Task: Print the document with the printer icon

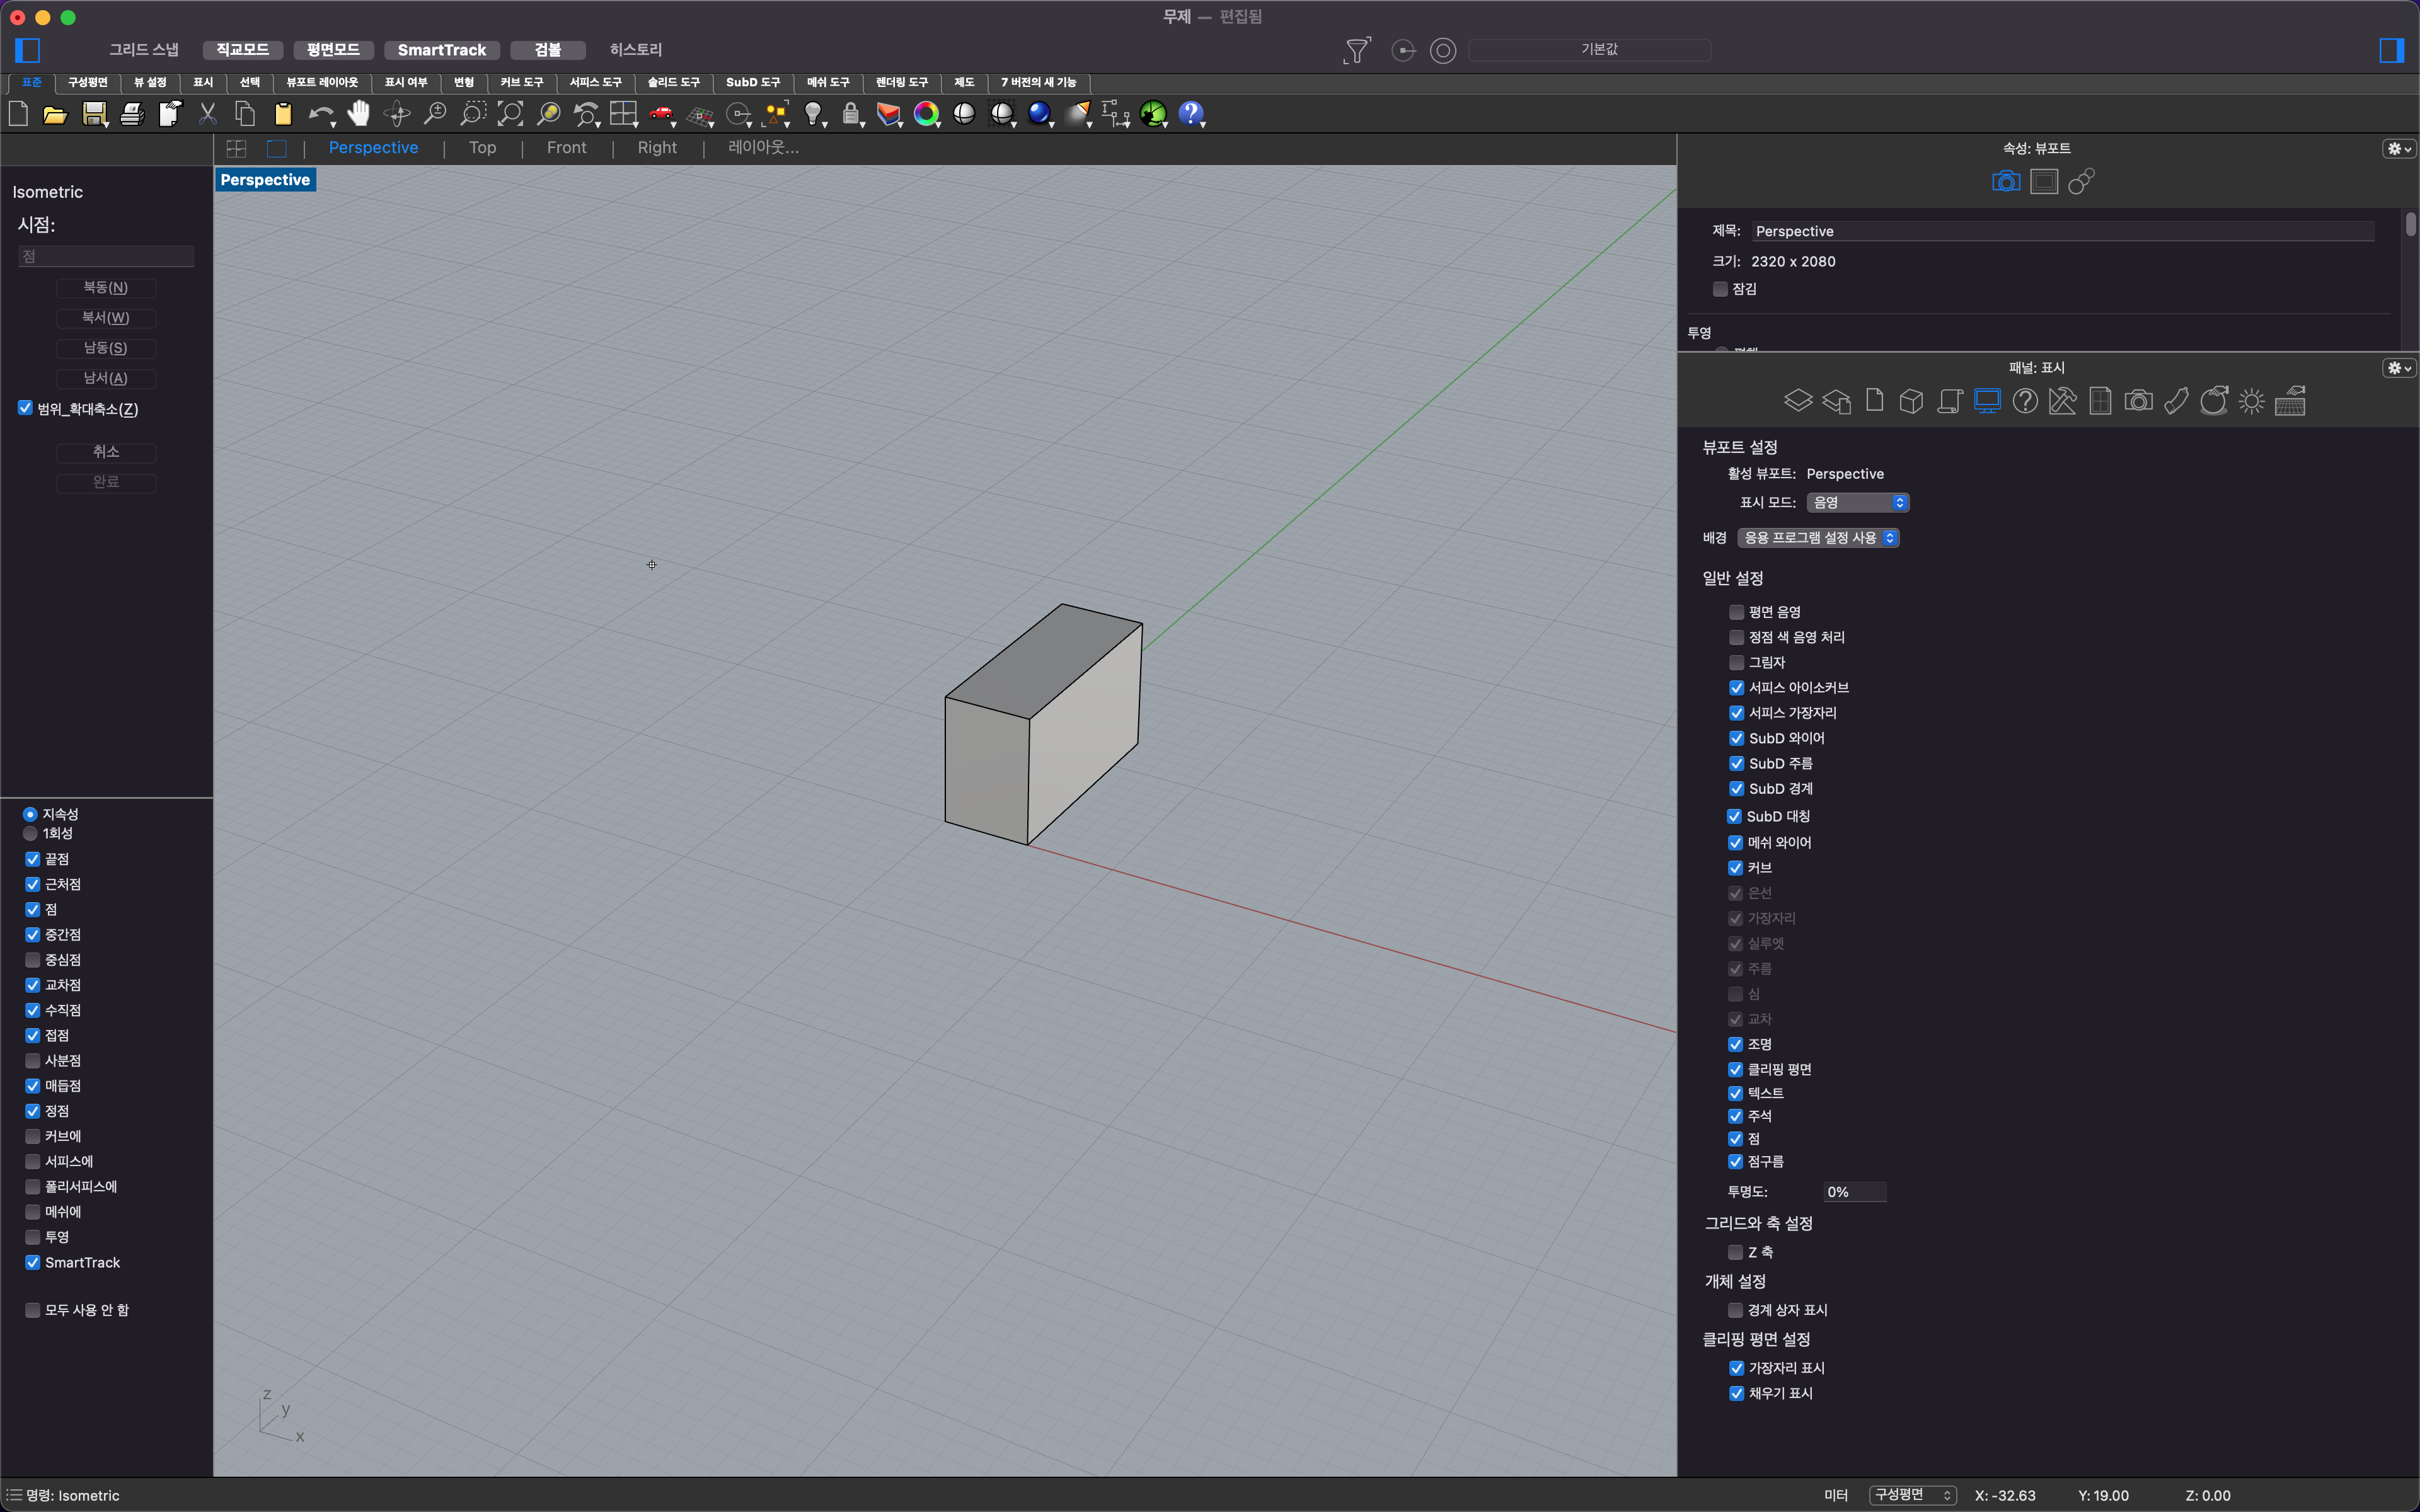Action: [132, 114]
